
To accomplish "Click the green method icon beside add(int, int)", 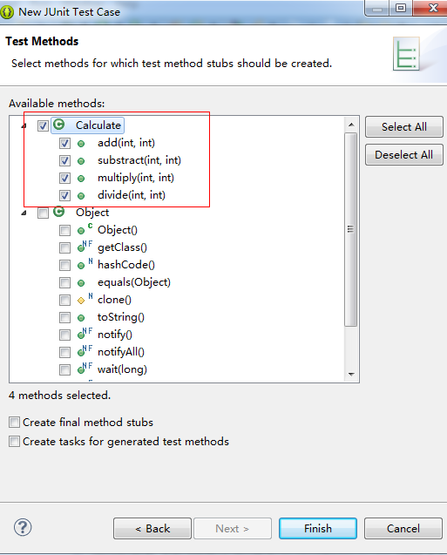I will pyautogui.click(x=81, y=144).
